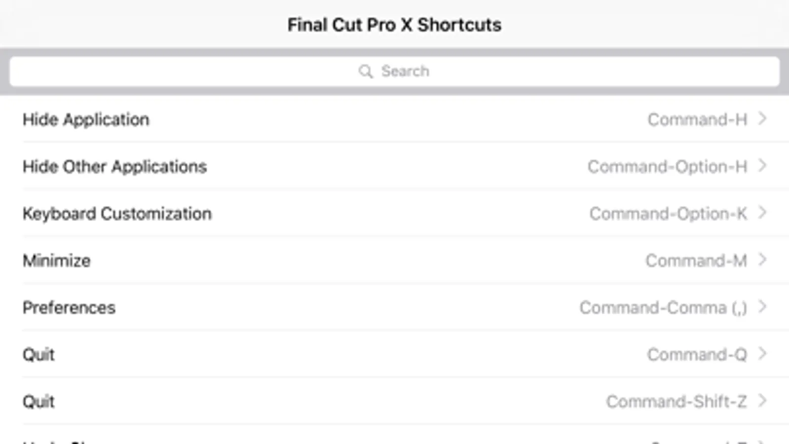
Task: Click the Command-H shortcut label
Action: click(x=697, y=119)
